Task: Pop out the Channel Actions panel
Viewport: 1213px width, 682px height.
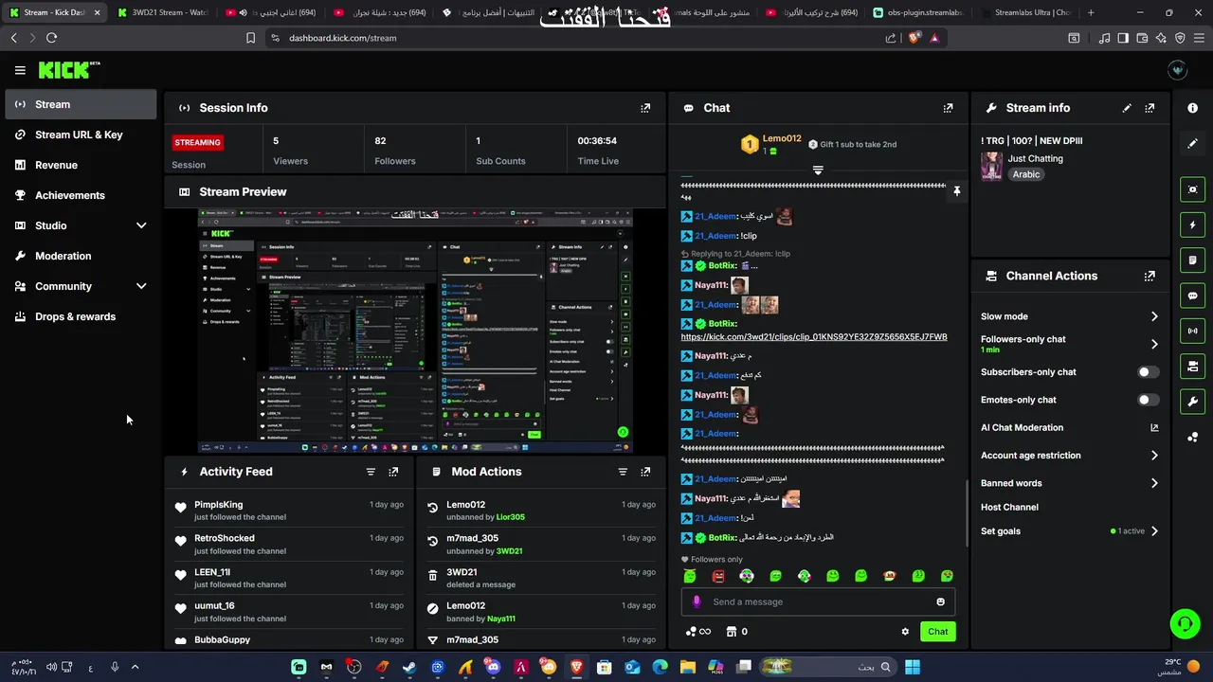Action: coord(1150,276)
